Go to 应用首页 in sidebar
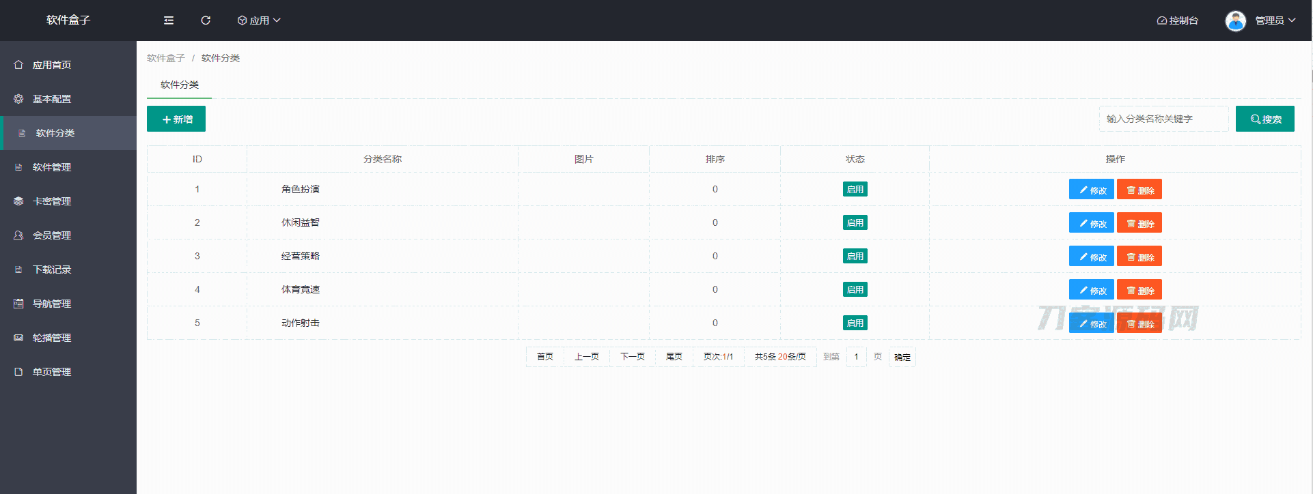 68,65
